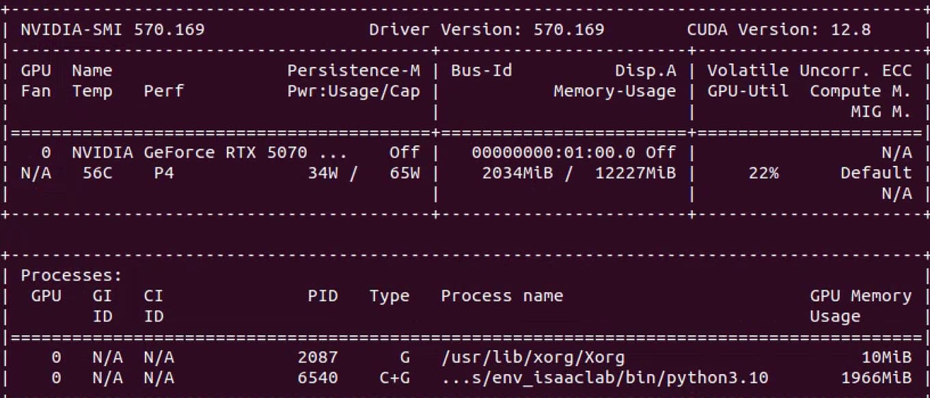Screen dimensions: 930x398
Task: Click the 'Processes:' section title
Action: (72, 275)
